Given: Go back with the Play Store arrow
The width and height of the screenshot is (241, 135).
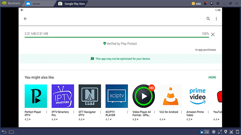Looking at the screenshot, I should 25,19.
